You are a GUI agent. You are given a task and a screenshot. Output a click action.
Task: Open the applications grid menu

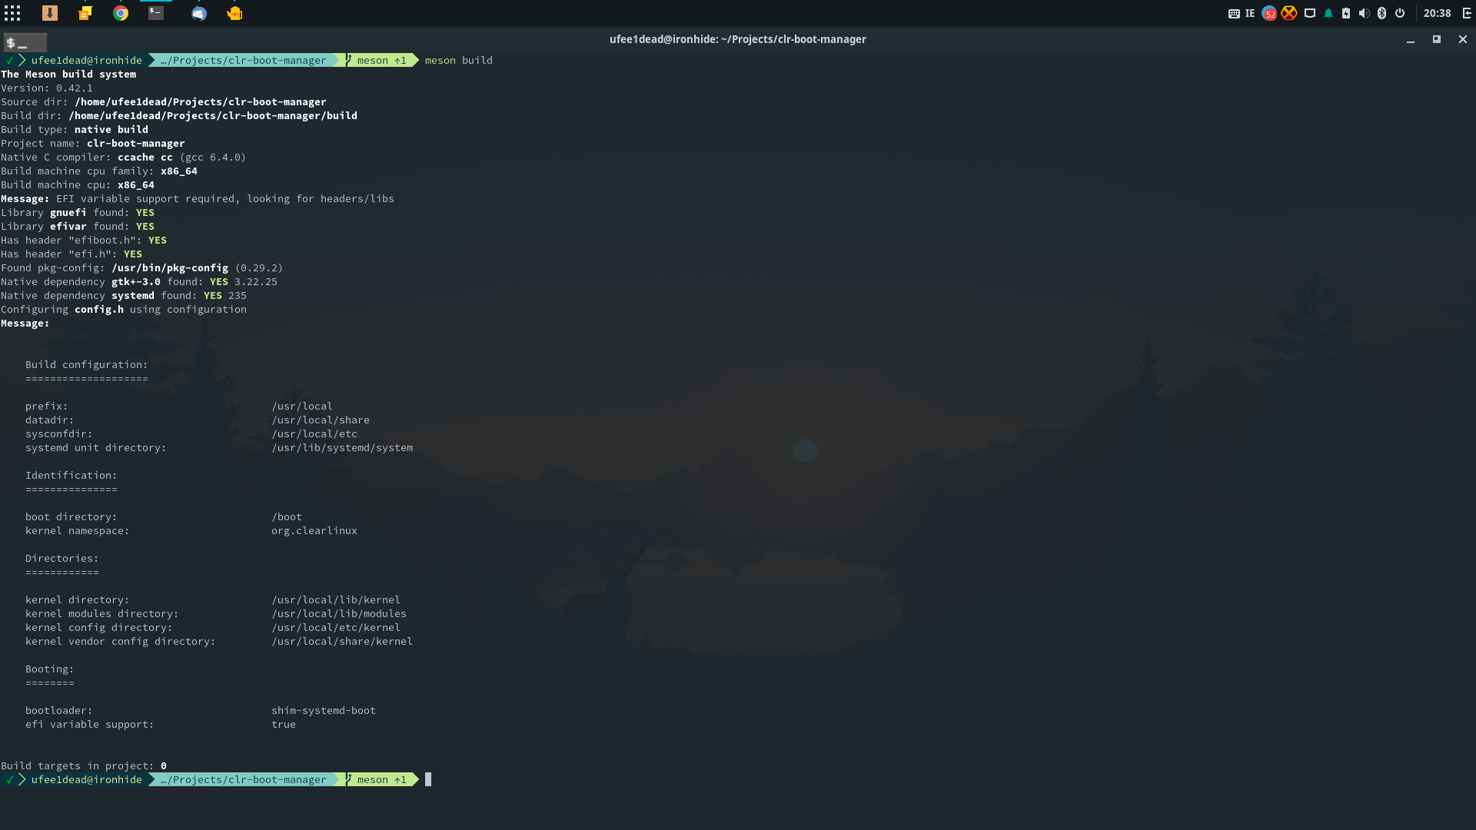[x=12, y=13]
